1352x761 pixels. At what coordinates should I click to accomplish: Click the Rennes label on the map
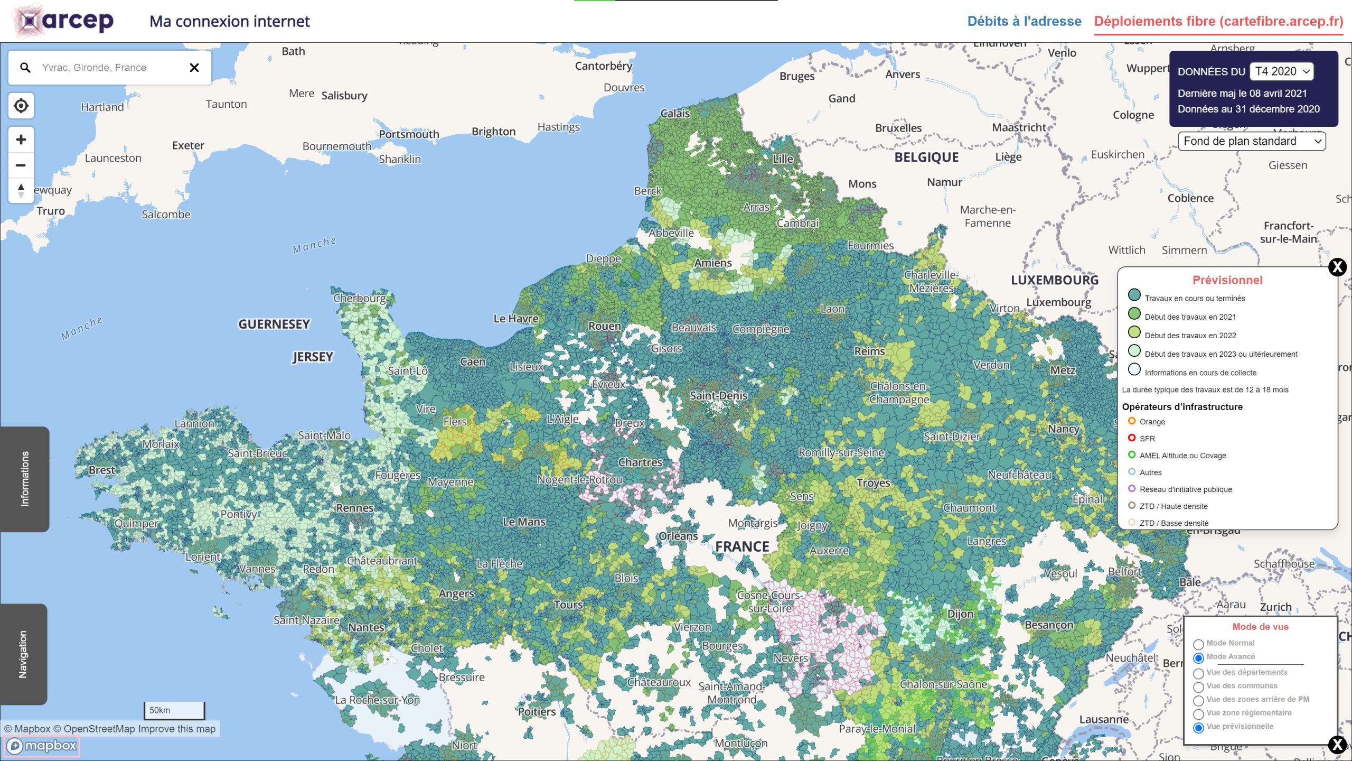(x=355, y=508)
